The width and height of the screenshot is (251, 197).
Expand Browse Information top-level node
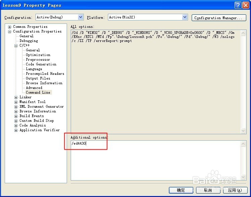pyautogui.click(x=16, y=111)
